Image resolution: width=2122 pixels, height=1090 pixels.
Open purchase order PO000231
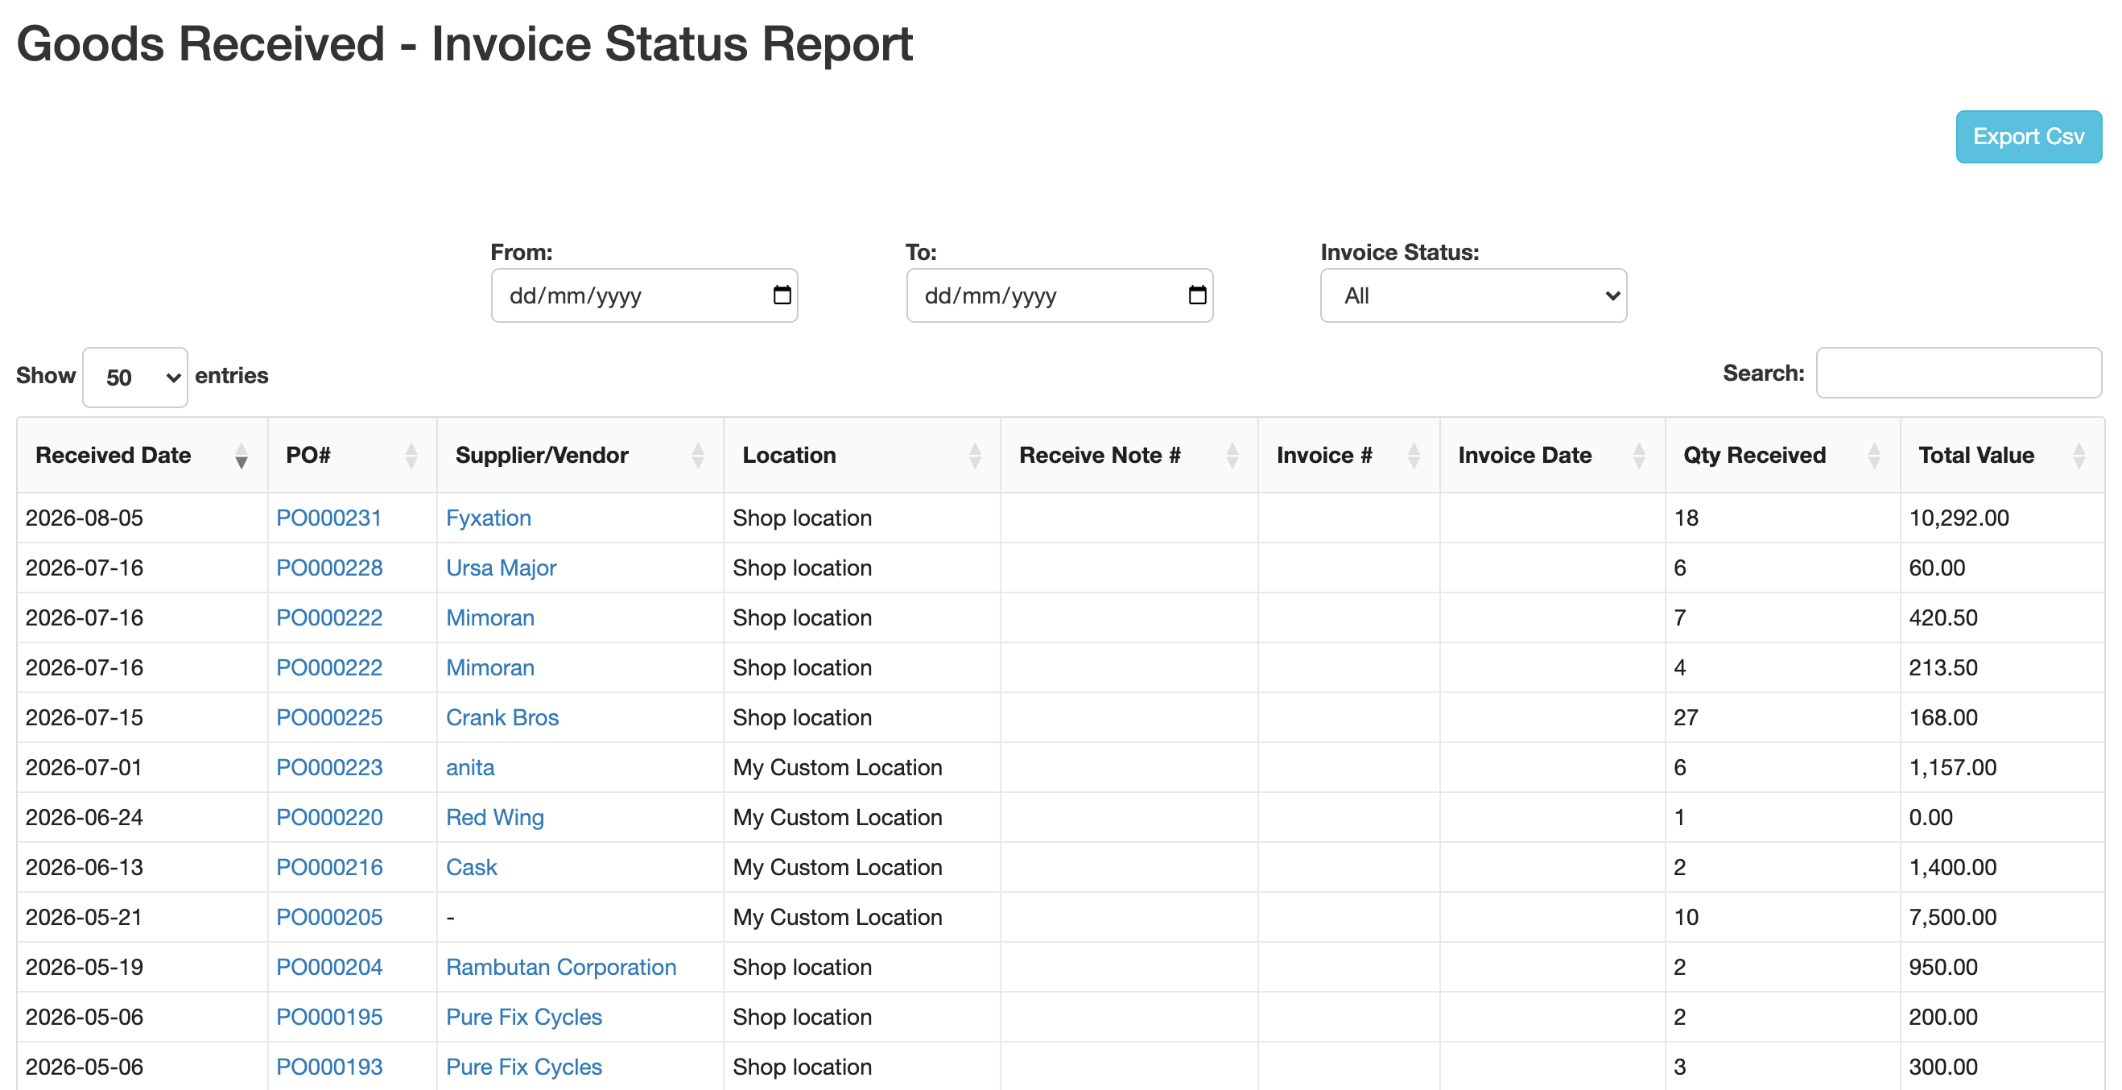point(328,518)
